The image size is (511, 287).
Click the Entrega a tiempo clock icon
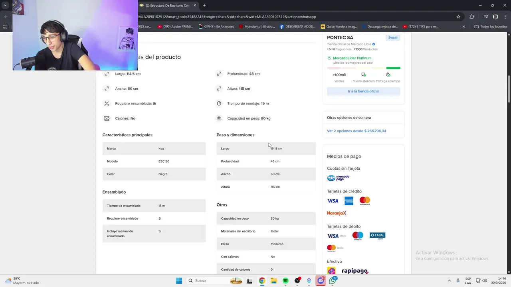[x=388, y=75]
